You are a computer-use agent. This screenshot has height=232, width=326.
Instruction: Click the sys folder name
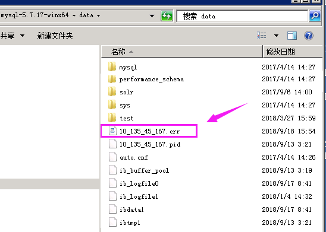[125, 106]
